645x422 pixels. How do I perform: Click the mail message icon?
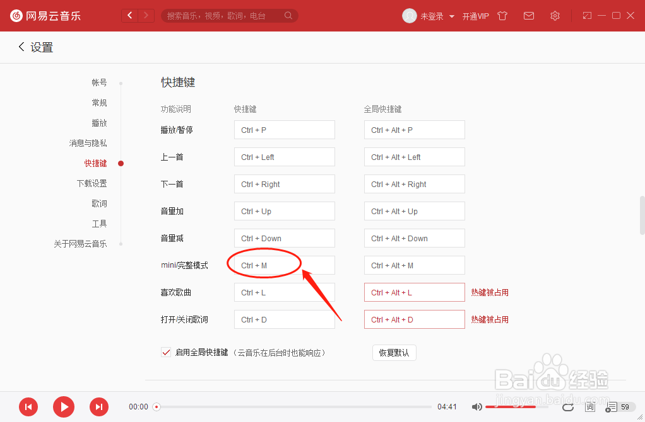coord(529,15)
